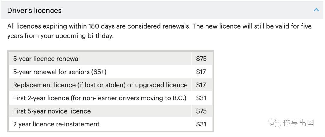Click the Driver's licences accordion header
Screen dimensions: 325x137
point(162,10)
